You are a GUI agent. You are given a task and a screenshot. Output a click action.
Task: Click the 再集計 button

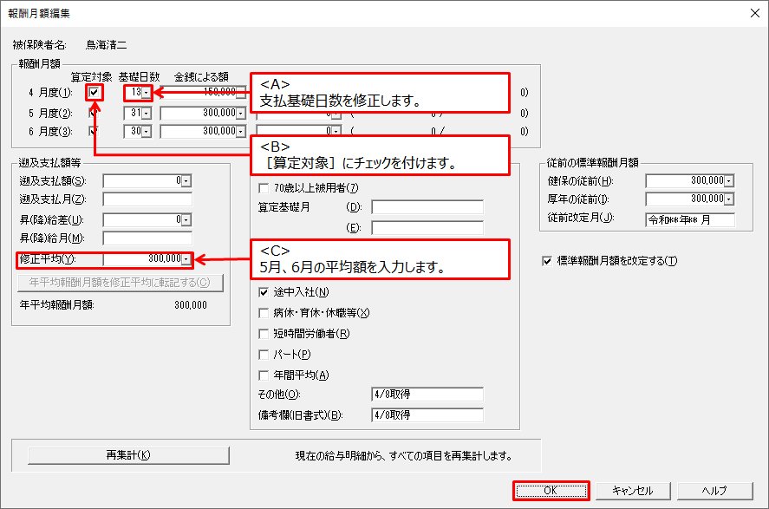[128, 455]
